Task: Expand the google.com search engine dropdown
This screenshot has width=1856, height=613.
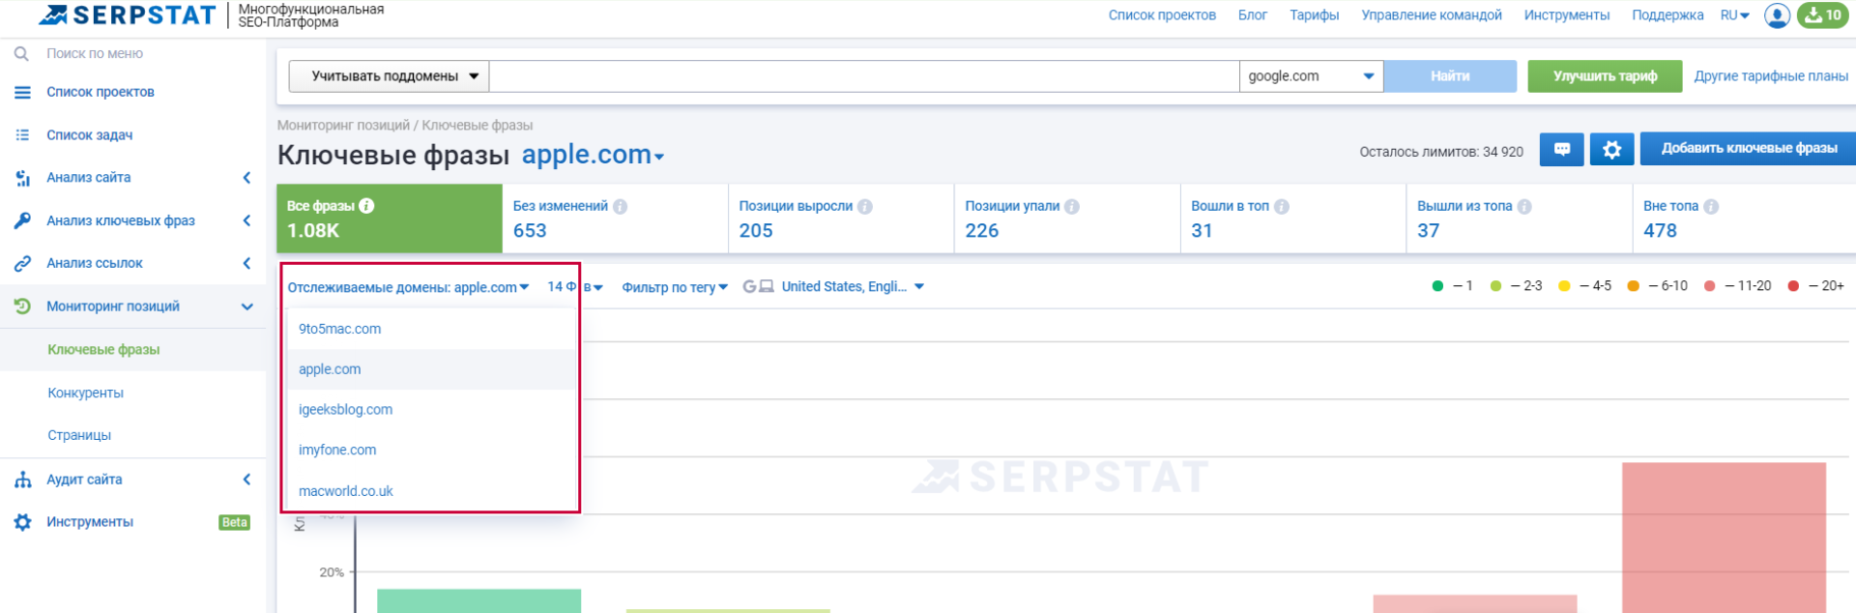Action: (1310, 76)
